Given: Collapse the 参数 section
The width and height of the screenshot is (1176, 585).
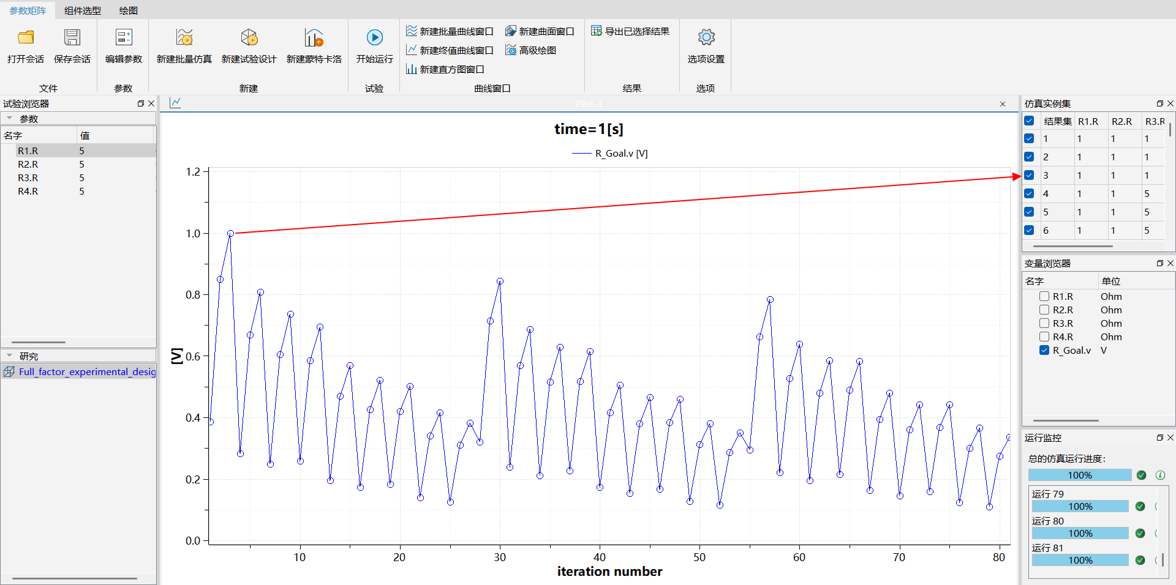Looking at the screenshot, I should point(10,118).
